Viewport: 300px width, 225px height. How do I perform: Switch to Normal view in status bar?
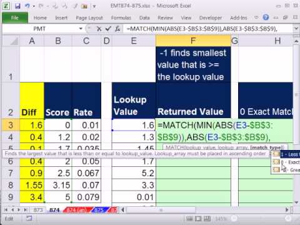coord(189,219)
